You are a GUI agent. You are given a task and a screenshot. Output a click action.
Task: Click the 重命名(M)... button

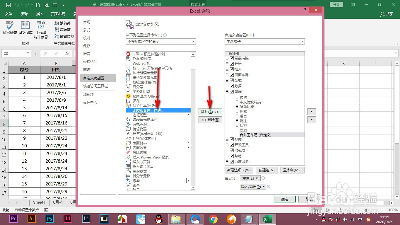click(292, 170)
